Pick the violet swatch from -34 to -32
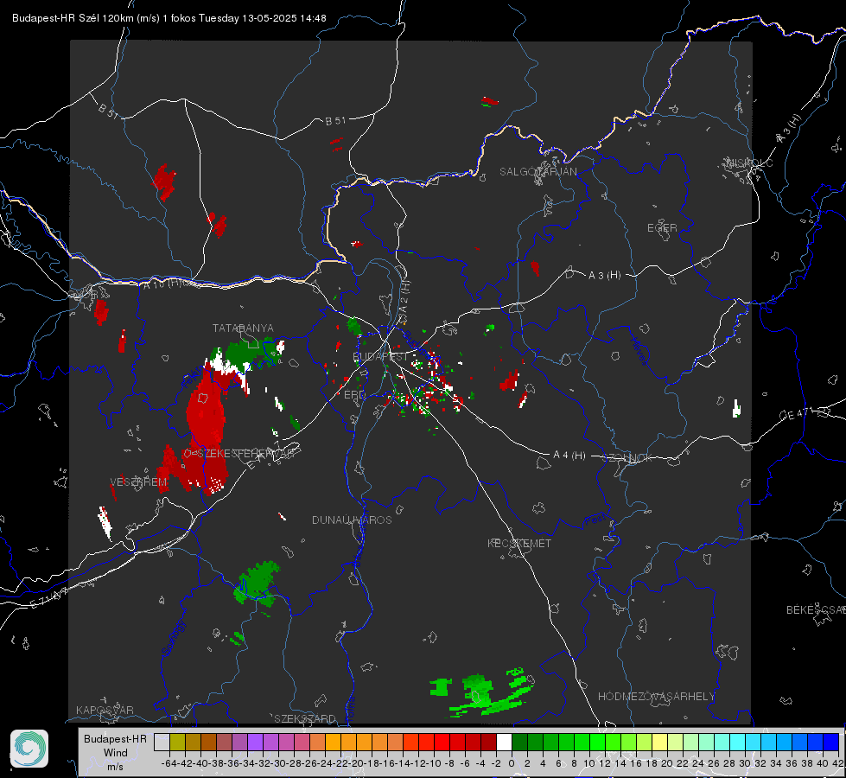Viewport: 846px width, 778px height. (255, 742)
